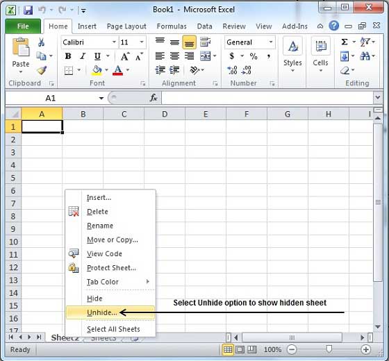The width and height of the screenshot is (389, 361).
Task: Toggle Align Text Left
Action: tap(160, 56)
